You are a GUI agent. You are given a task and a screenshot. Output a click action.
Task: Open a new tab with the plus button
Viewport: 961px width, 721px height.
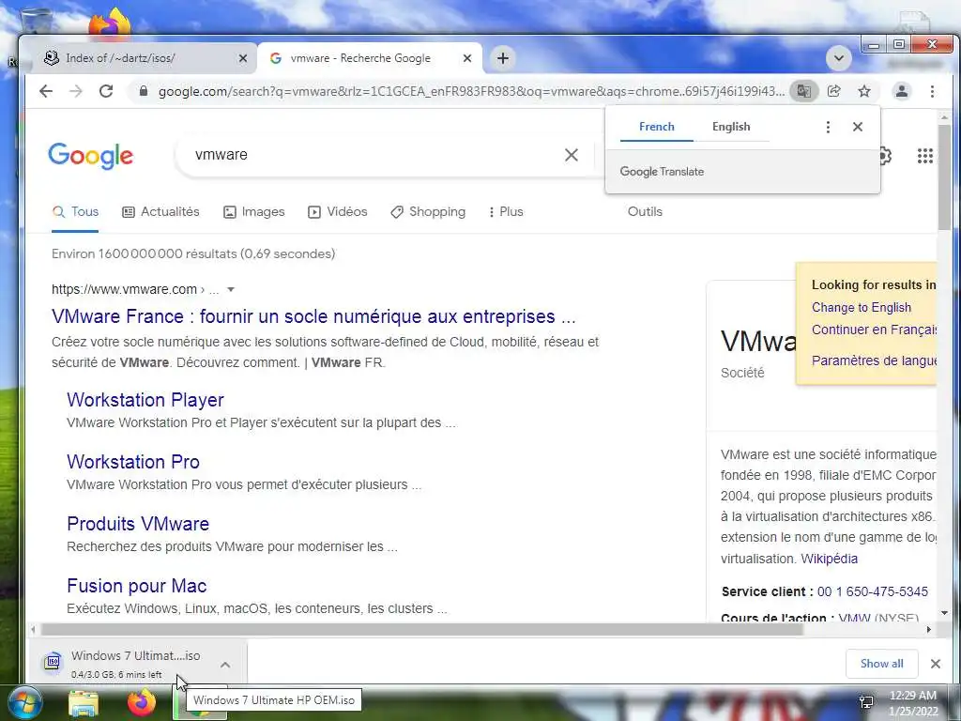(x=503, y=58)
